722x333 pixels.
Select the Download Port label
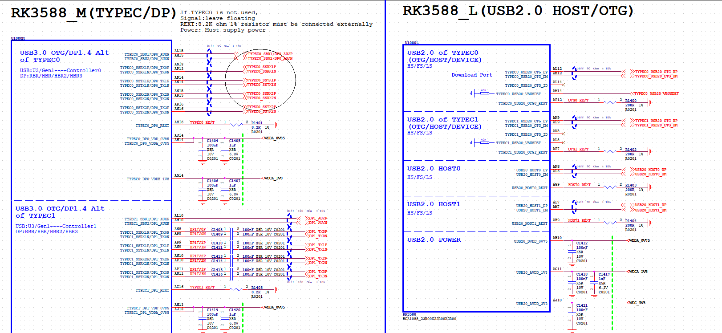471,75
